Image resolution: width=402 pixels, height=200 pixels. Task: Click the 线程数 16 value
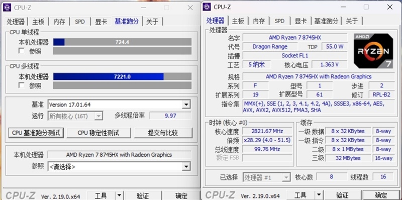pos(383,176)
